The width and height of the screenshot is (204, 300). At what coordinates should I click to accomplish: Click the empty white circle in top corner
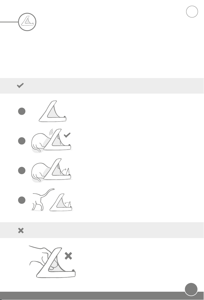192,12
